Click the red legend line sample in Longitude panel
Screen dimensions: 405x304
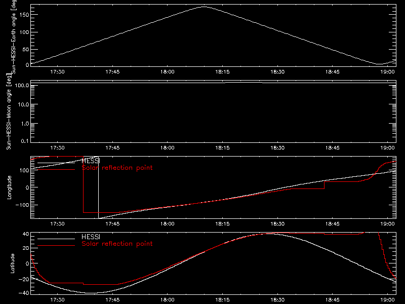point(56,170)
